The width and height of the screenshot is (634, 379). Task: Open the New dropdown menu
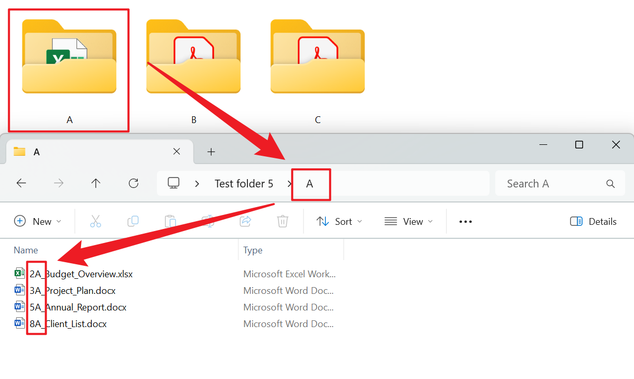click(x=38, y=221)
